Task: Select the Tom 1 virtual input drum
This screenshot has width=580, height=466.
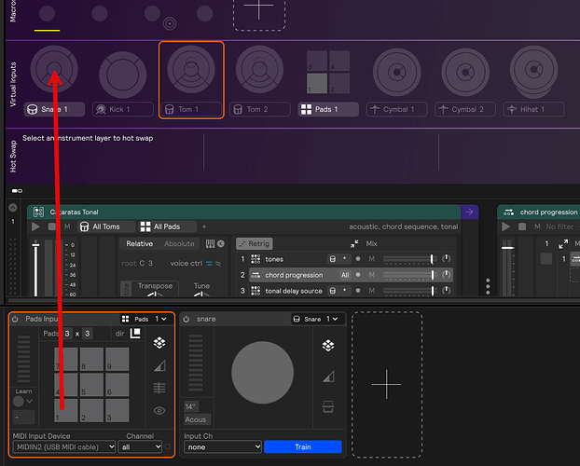Action: [x=190, y=71]
